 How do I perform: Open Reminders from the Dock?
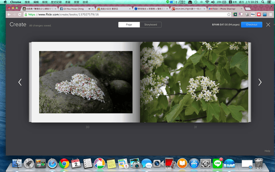[88, 164]
